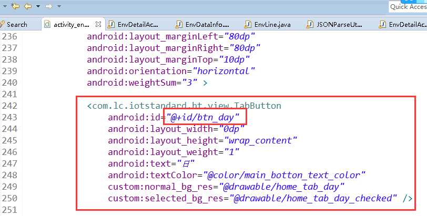The height and width of the screenshot is (216, 427).
Task: Click the Java file icon on EnvLine.java tab
Action: click(248, 25)
